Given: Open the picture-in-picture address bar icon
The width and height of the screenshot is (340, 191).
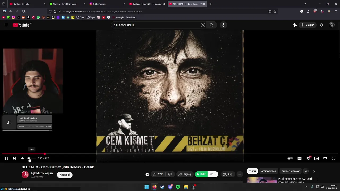Looking at the screenshot, I should coord(270,11).
